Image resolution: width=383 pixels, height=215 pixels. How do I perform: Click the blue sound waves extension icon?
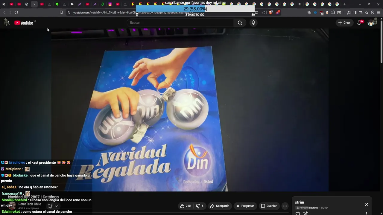(x=315, y=13)
